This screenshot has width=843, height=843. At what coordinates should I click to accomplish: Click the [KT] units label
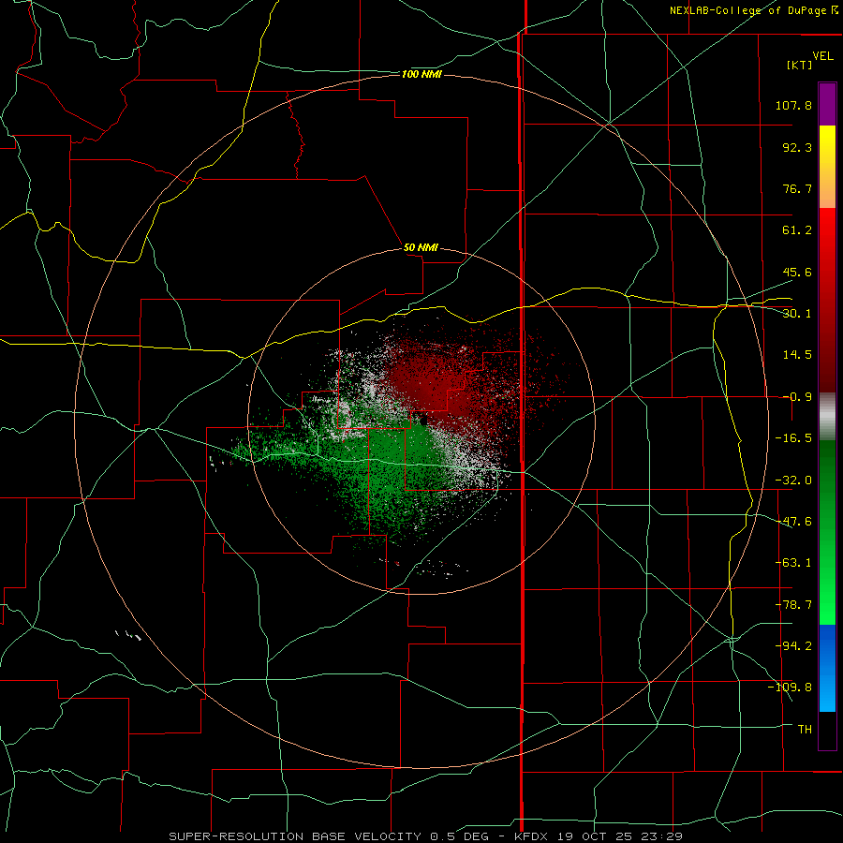tap(800, 65)
